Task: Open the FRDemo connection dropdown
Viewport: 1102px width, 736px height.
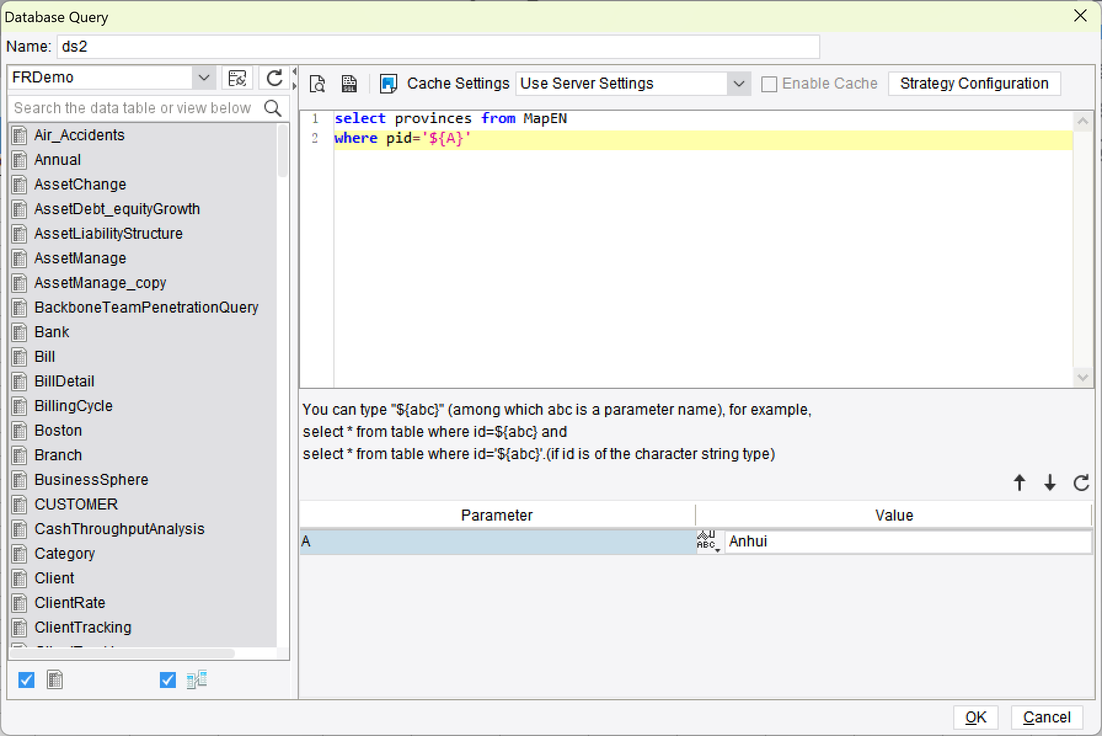Action: coord(204,78)
